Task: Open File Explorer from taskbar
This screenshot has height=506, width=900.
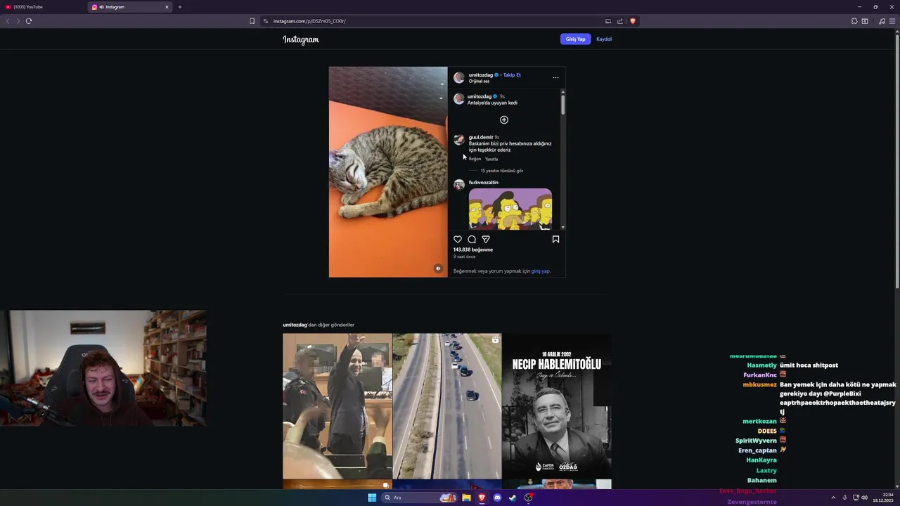Action: click(x=466, y=498)
